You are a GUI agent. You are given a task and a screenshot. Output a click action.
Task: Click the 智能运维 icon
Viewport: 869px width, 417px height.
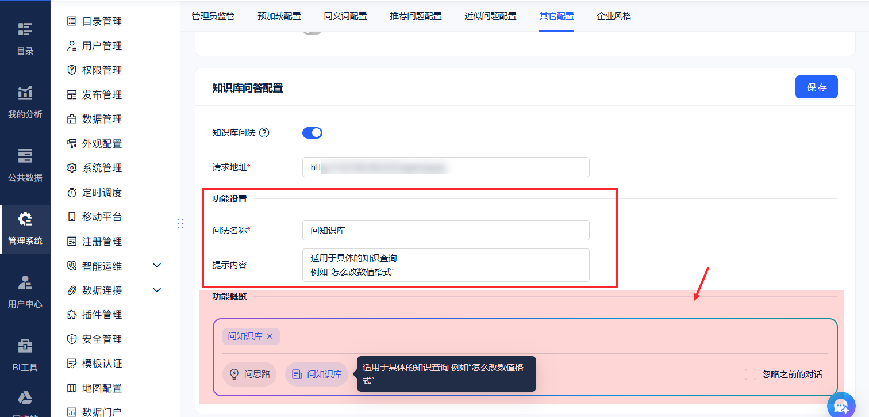[72, 266]
